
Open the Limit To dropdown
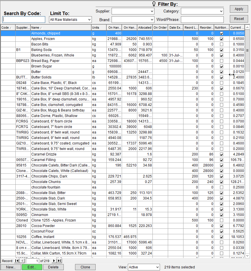[x=89, y=19]
